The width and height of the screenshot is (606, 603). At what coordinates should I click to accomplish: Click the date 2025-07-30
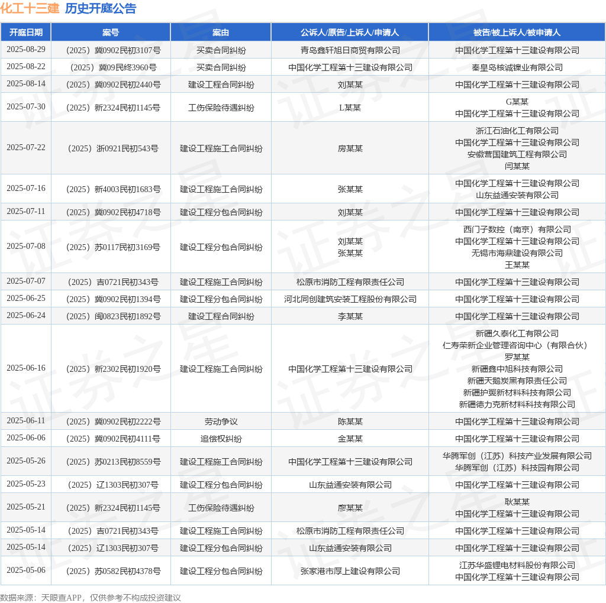[26, 106]
